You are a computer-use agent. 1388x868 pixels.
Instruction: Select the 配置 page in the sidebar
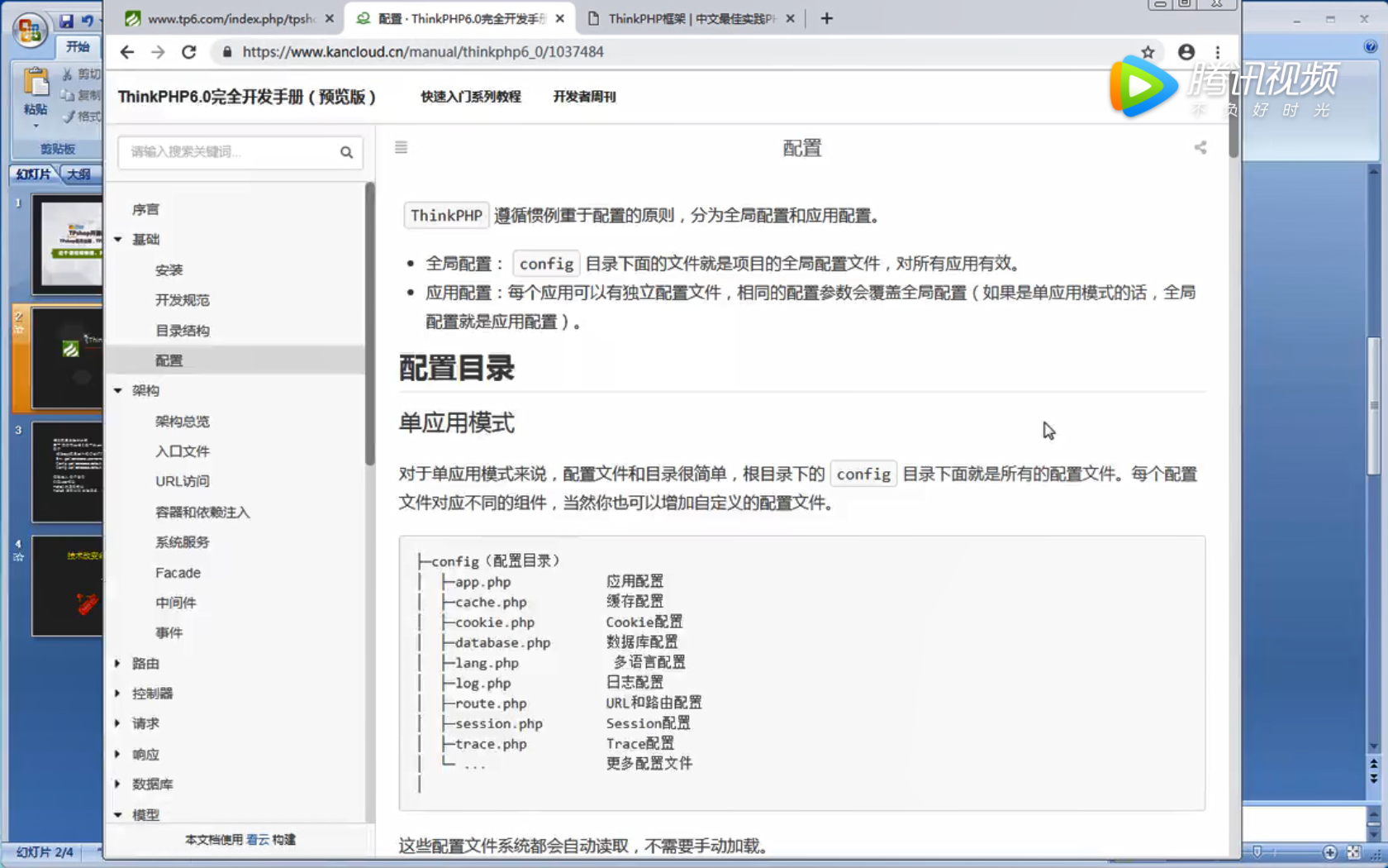tap(169, 360)
